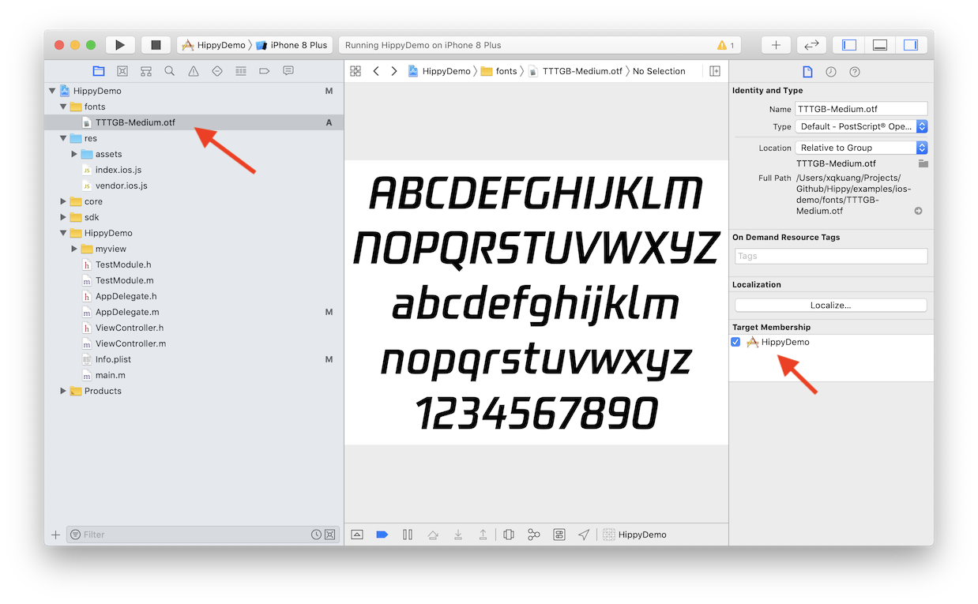The width and height of the screenshot is (978, 604).
Task: Select the HippyDemo scheme in toolbar
Action: coord(214,45)
